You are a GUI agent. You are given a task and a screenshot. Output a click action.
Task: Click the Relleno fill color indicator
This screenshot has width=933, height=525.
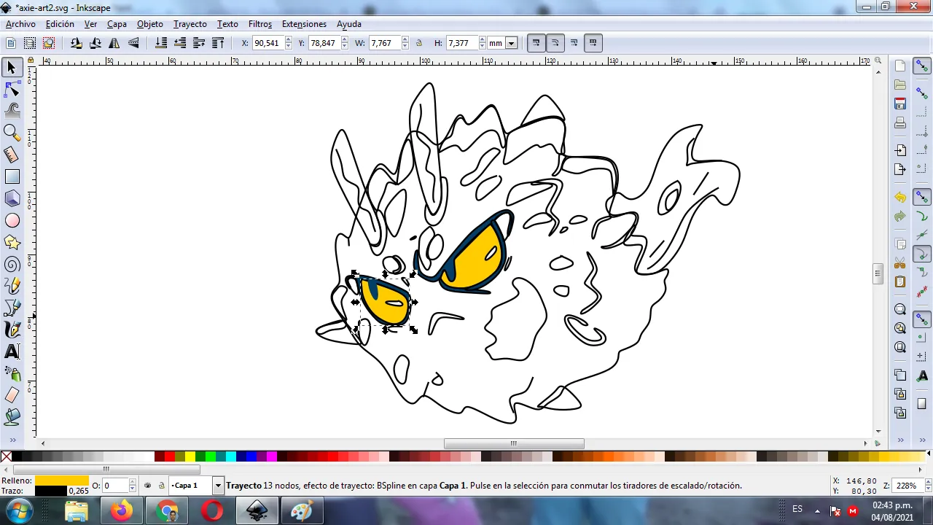click(x=62, y=481)
